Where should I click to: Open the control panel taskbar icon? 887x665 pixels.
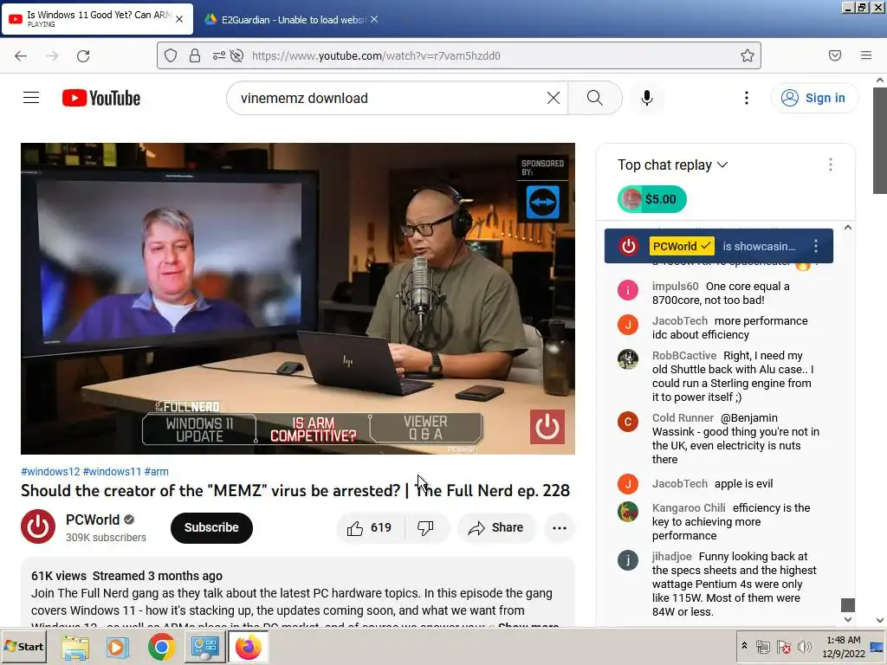click(x=204, y=648)
